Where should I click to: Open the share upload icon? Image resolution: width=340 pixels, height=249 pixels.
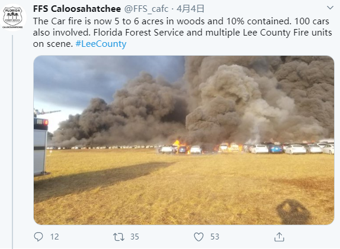279,237
